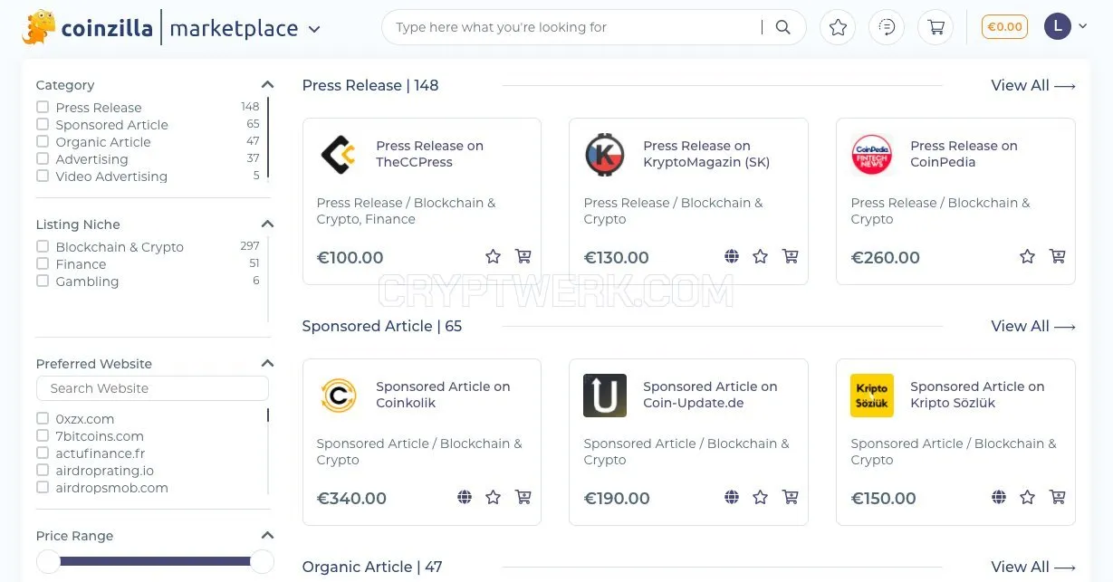This screenshot has width=1113, height=582.
Task: View all Sponsored Article listings
Action: (1033, 326)
